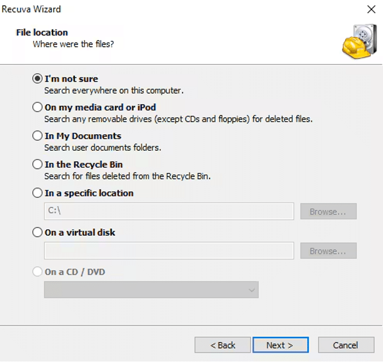Go back with the "< Back" button
Viewport: 383px width, 362px height.
pyautogui.click(x=222, y=345)
